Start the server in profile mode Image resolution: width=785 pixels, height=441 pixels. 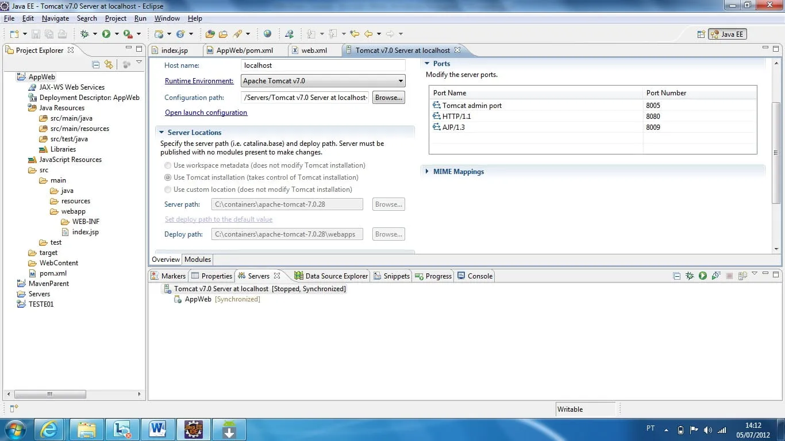(x=716, y=276)
